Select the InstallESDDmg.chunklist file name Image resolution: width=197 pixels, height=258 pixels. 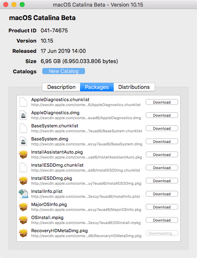57,165
